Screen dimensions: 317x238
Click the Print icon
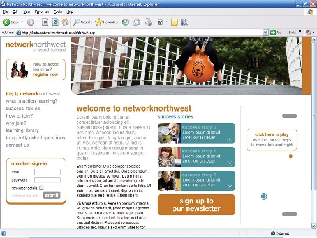tap(149, 22)
